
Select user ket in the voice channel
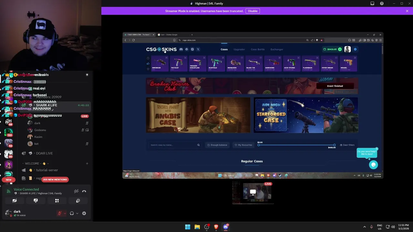[36, 144]
